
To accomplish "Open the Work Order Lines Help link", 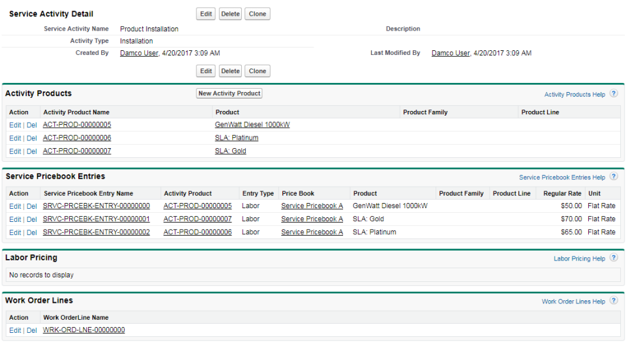I will coord(573,302).
